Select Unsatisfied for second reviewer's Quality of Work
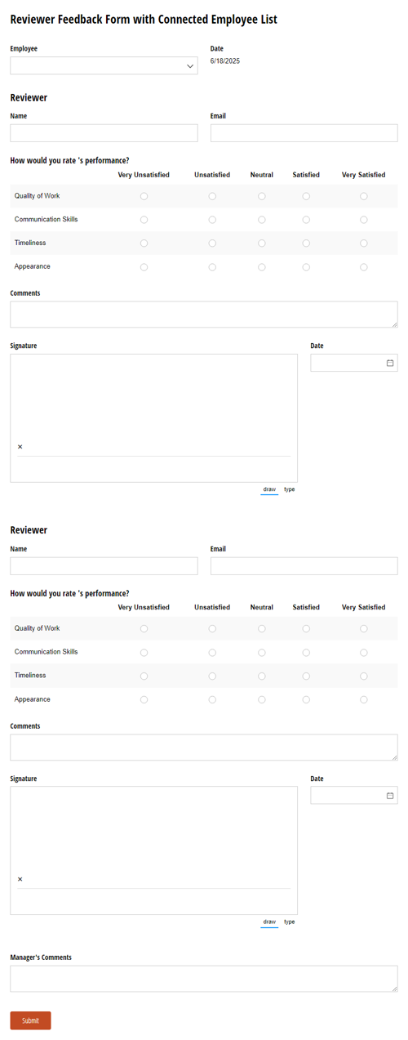The height and width of the screenshot is (1040, 408). point(212,628)
